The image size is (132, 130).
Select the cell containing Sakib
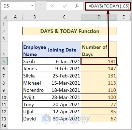coord(34,61)
